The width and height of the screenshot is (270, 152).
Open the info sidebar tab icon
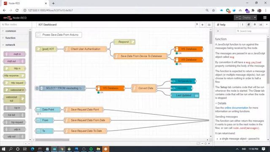[x=243, y=24]
